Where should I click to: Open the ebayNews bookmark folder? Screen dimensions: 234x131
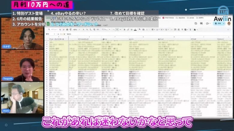pos(181,18)
